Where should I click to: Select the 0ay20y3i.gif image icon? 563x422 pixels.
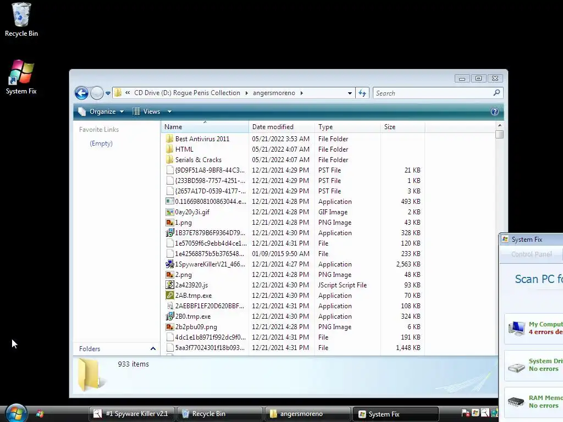[x=169, y=212]
